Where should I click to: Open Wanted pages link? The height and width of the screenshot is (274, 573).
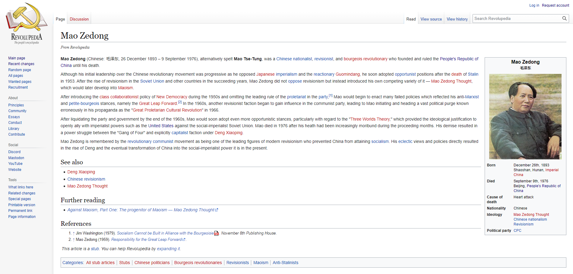(20, 82)
